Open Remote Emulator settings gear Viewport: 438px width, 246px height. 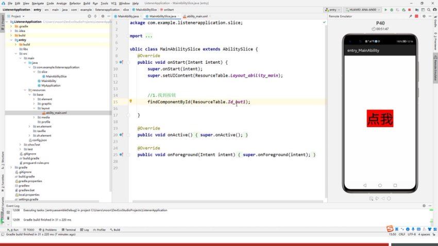424,16
